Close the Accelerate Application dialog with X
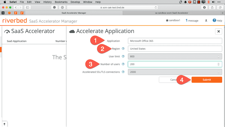The width and height of the screenshot is (225, 127). (x=219, y=31)
